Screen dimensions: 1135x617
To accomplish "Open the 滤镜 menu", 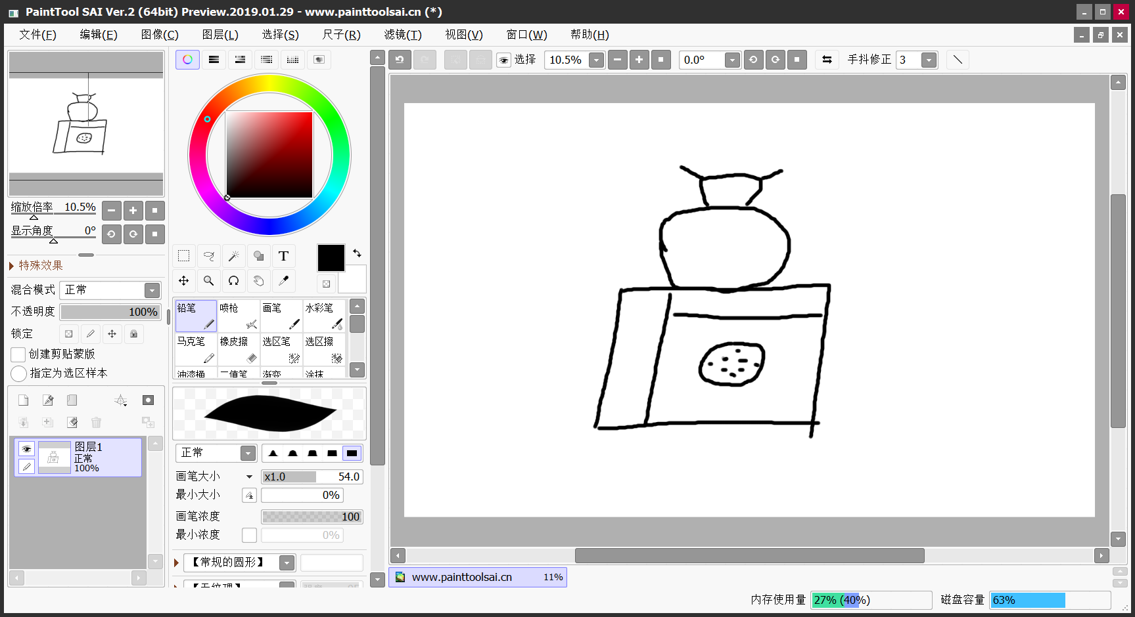I will (403, 35).
